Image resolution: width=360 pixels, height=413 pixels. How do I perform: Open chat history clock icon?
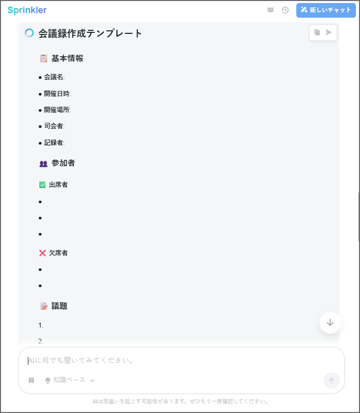pos(285,10)
